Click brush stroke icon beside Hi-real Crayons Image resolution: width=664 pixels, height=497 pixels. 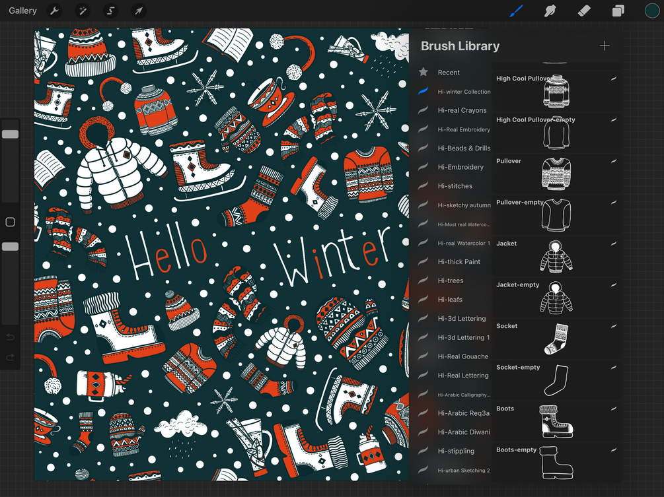click(423, 110)
